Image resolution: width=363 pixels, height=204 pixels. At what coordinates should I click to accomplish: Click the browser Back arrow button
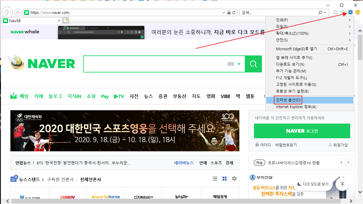pos(7,12)
